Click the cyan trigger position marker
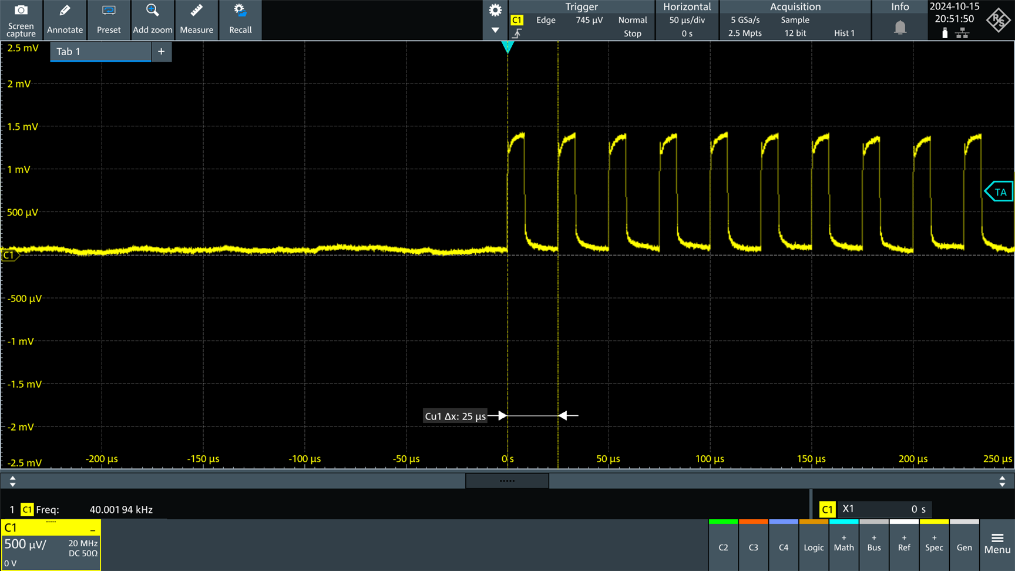Viewport: 1015px width, 571px height. (x=508, y=47)
